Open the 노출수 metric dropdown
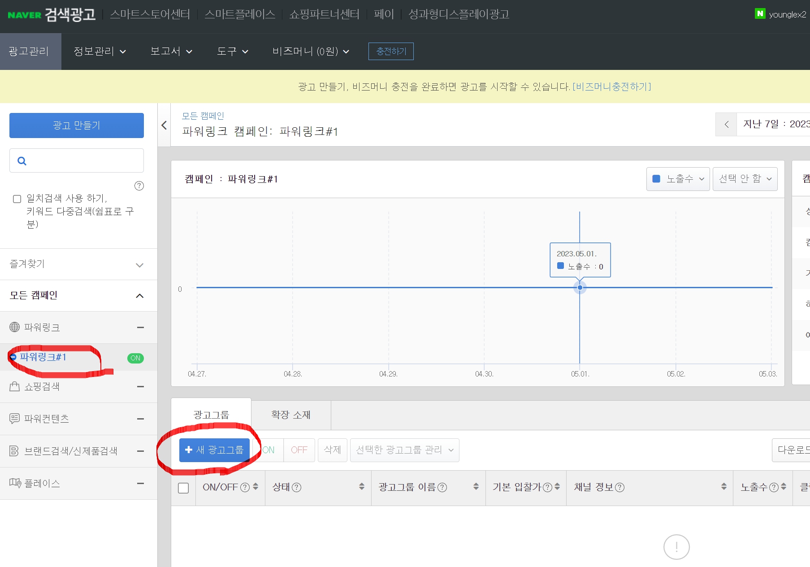Viewport: 810px width, 567px height. [678, 179]
